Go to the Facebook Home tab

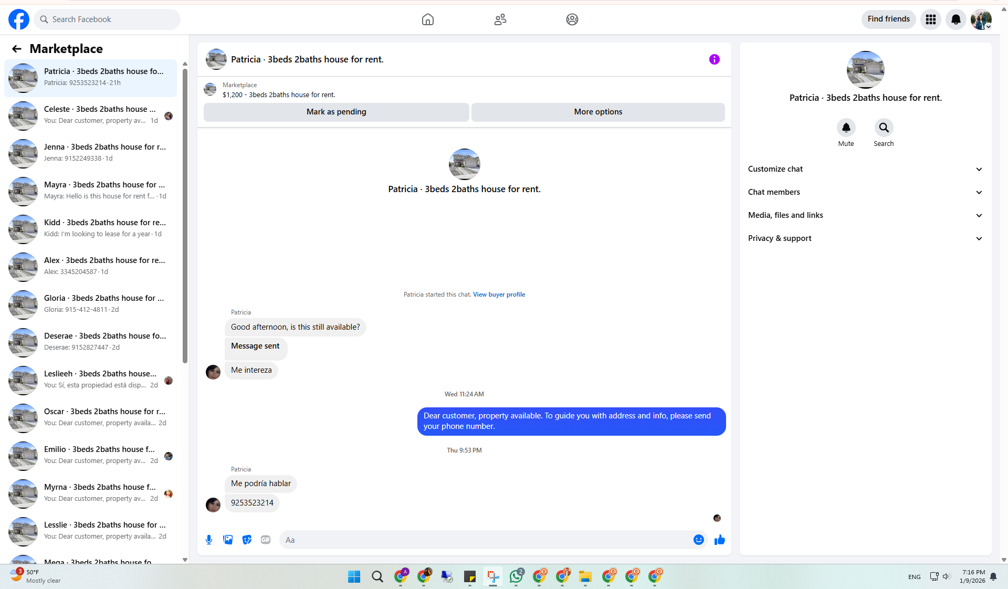pyautogui.click(x=427, y=19)
